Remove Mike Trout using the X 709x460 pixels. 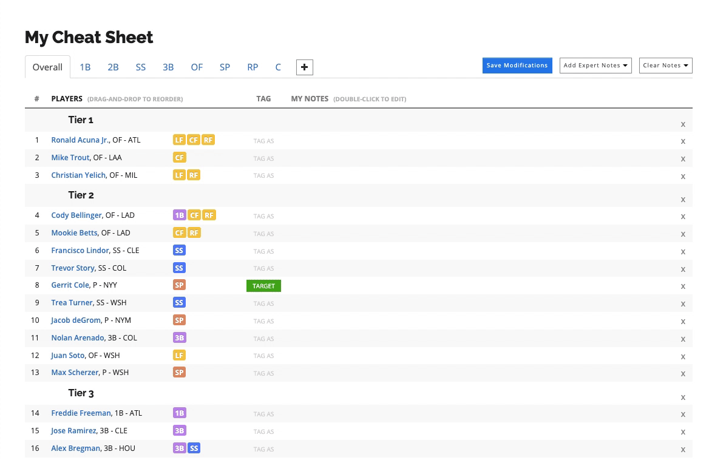[x=683, y=159]
